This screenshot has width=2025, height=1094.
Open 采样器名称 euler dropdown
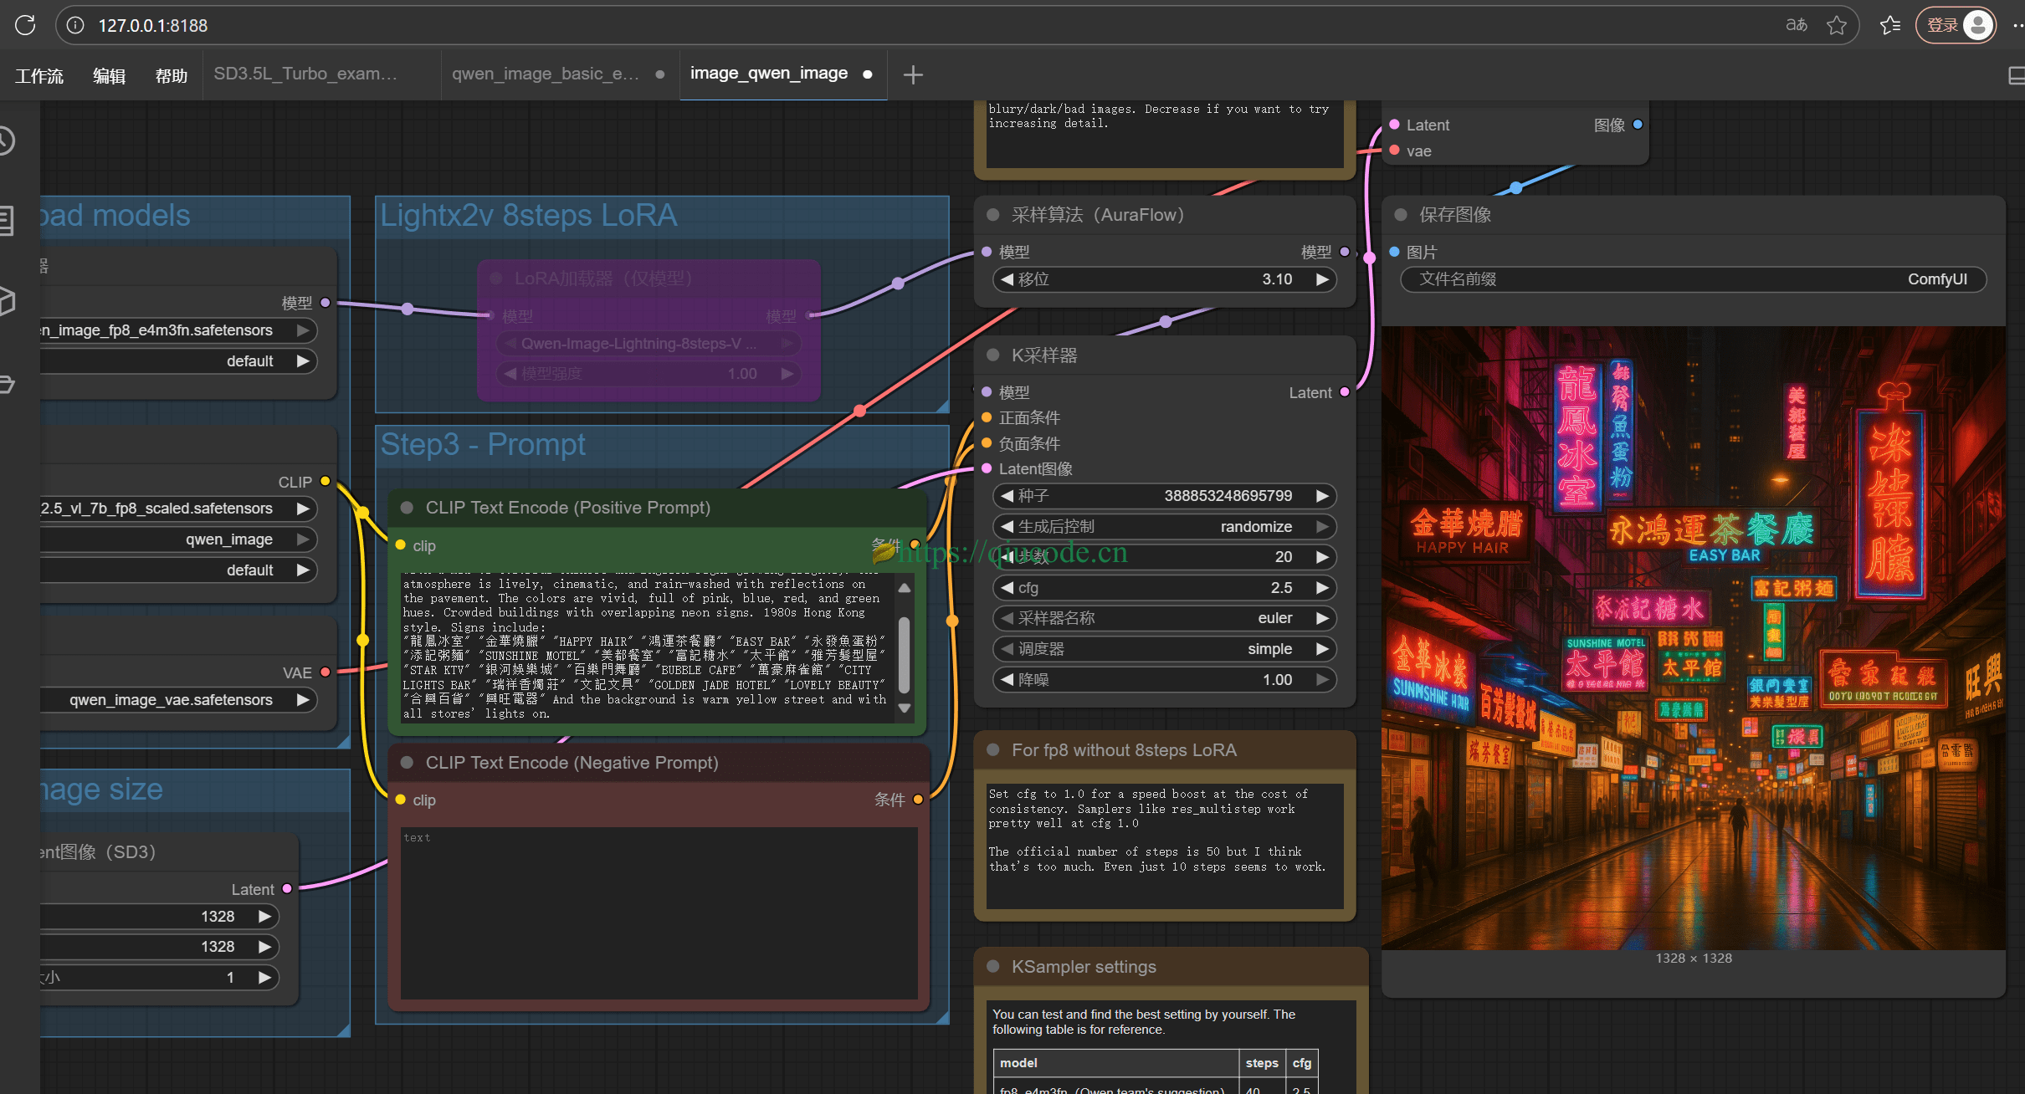1164,618
